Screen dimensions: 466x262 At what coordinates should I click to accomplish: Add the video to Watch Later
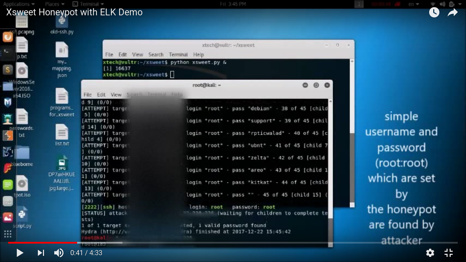click(x=434, y=13)
